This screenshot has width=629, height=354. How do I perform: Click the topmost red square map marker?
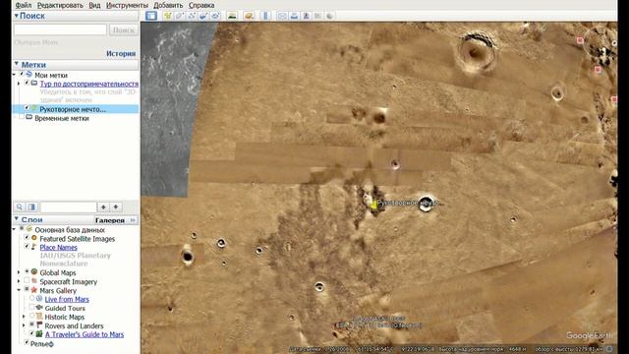click(x=580, y=40)
